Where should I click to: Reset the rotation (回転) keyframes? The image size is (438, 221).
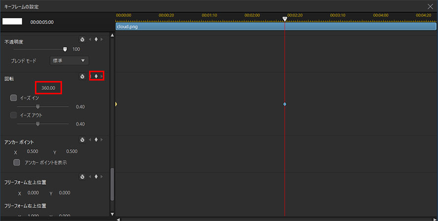point(82,77)
